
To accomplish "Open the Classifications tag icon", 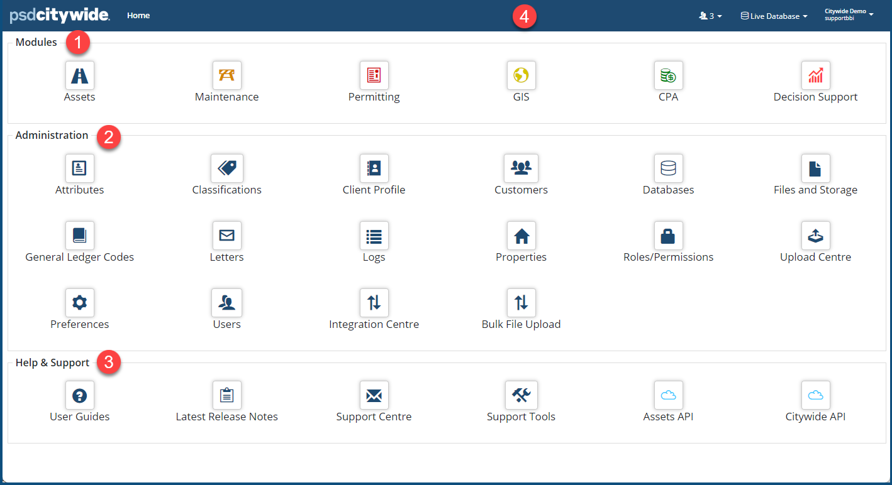I will tap(227, 168).
